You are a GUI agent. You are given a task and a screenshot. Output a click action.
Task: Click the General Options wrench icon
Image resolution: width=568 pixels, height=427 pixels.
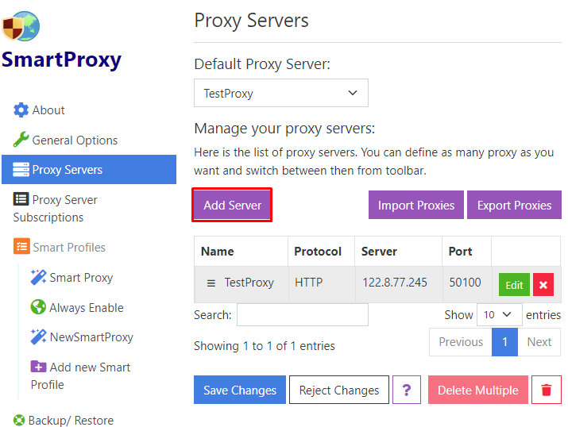click(x=21, y=140)
